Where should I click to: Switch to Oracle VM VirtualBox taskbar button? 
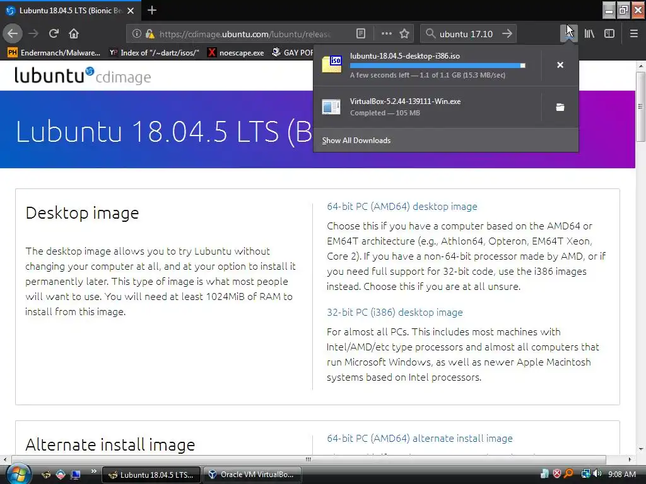[252, 475]
